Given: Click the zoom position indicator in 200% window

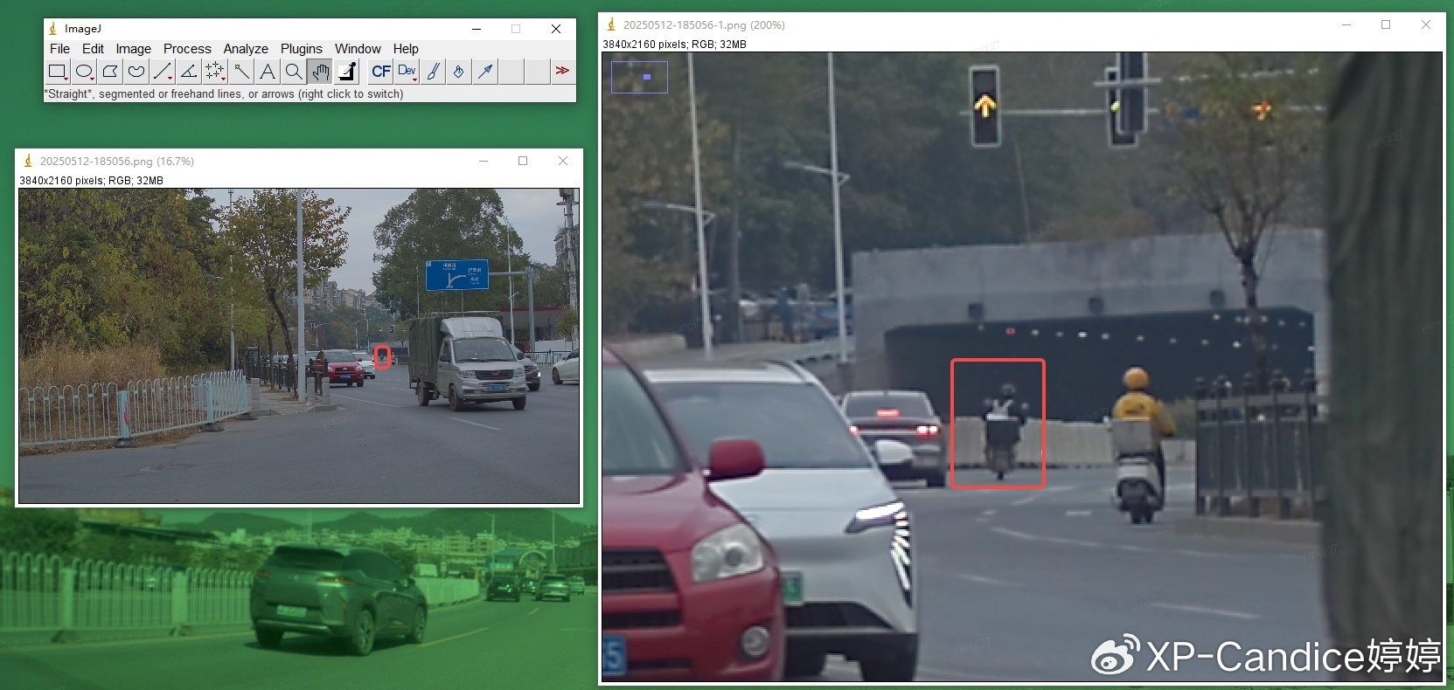Looking at the screenshot, I should [640, 77].
